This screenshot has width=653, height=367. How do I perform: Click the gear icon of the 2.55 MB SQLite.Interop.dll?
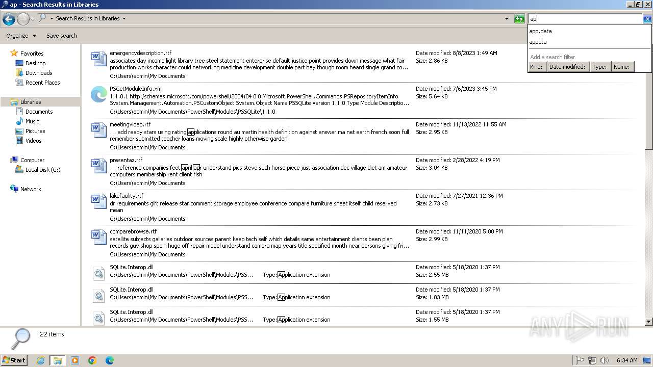pos(98,274)
